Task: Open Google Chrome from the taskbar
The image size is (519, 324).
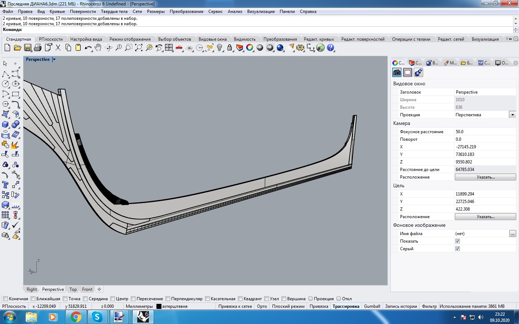Action: click(x=75, y=317)
